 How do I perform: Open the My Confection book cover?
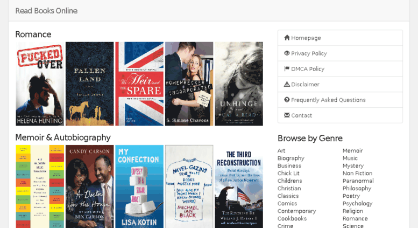[139, 186]
